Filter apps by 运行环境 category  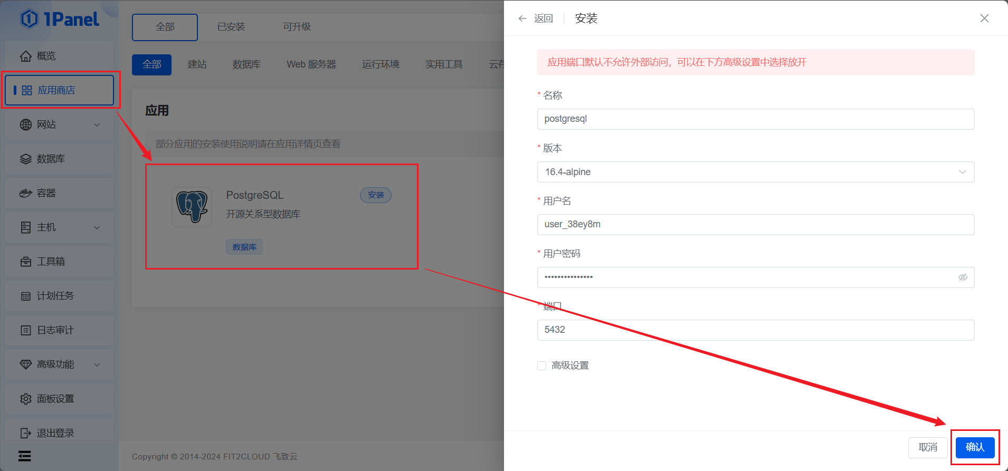pyautogui.click(x=381, y=64)
